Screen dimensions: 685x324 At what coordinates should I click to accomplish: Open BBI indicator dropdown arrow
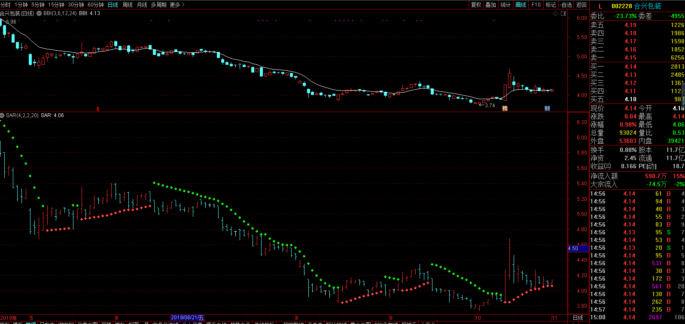point(39,13)
